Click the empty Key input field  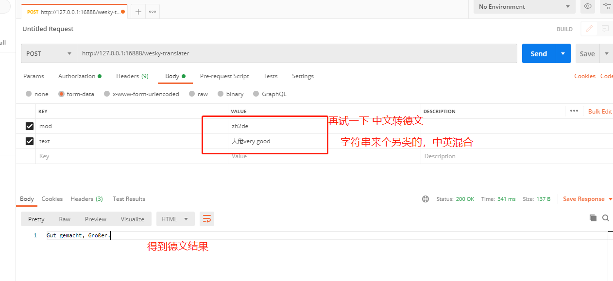click(x=132, y=156)
